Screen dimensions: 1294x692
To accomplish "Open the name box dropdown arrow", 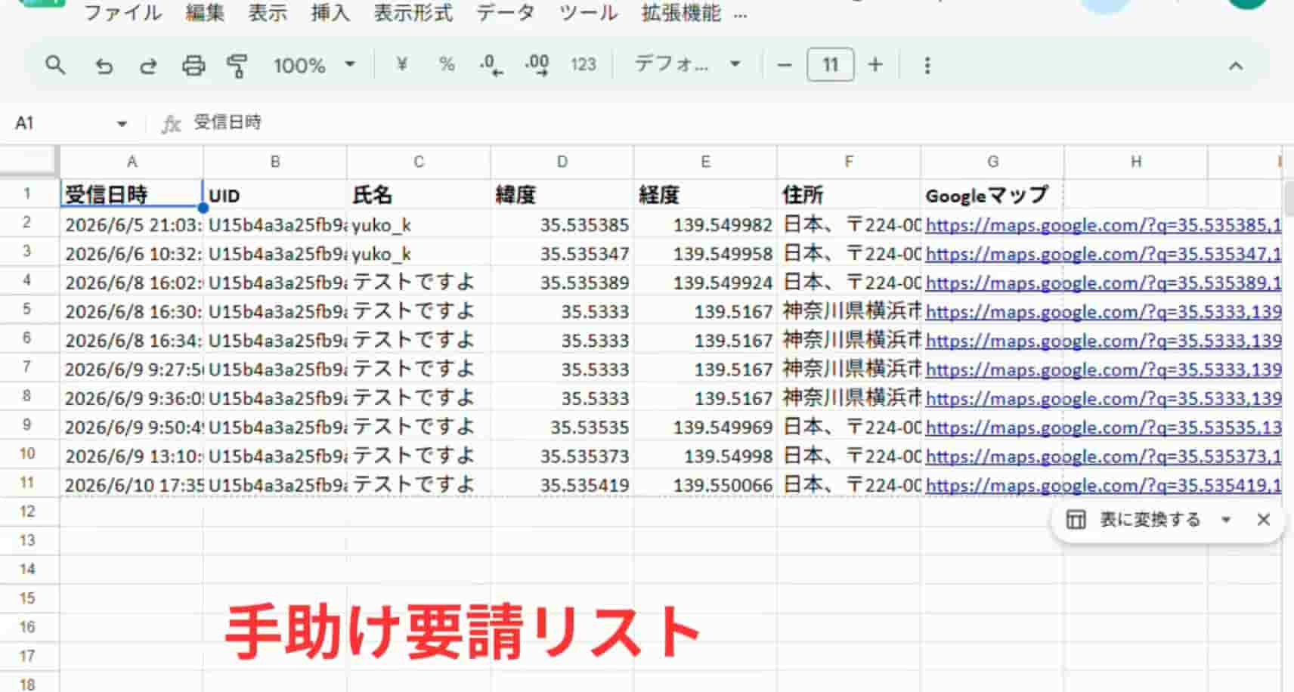I will pyautogui.click(x=122, y=123).
